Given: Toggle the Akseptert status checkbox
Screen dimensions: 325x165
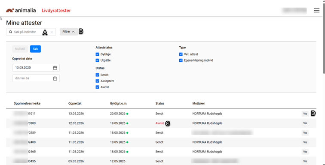Looking at the screenshot, I should (x=97, y=81).
